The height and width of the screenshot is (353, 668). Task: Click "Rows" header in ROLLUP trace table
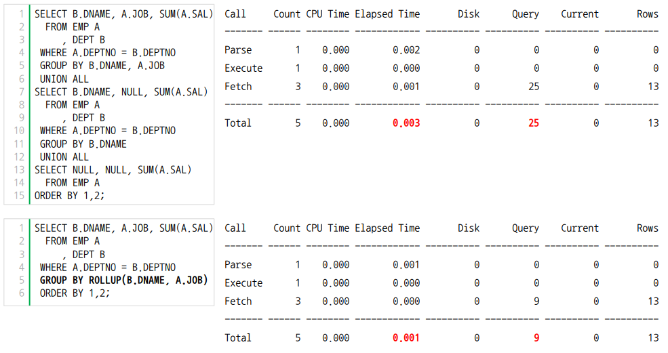coord(648,228)
